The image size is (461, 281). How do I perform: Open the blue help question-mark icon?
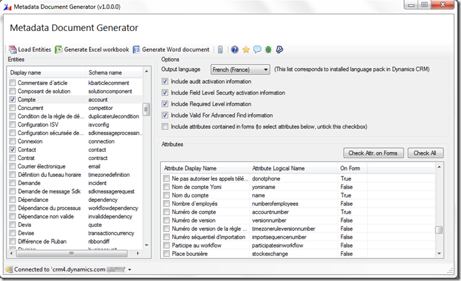tap(235, 49)
